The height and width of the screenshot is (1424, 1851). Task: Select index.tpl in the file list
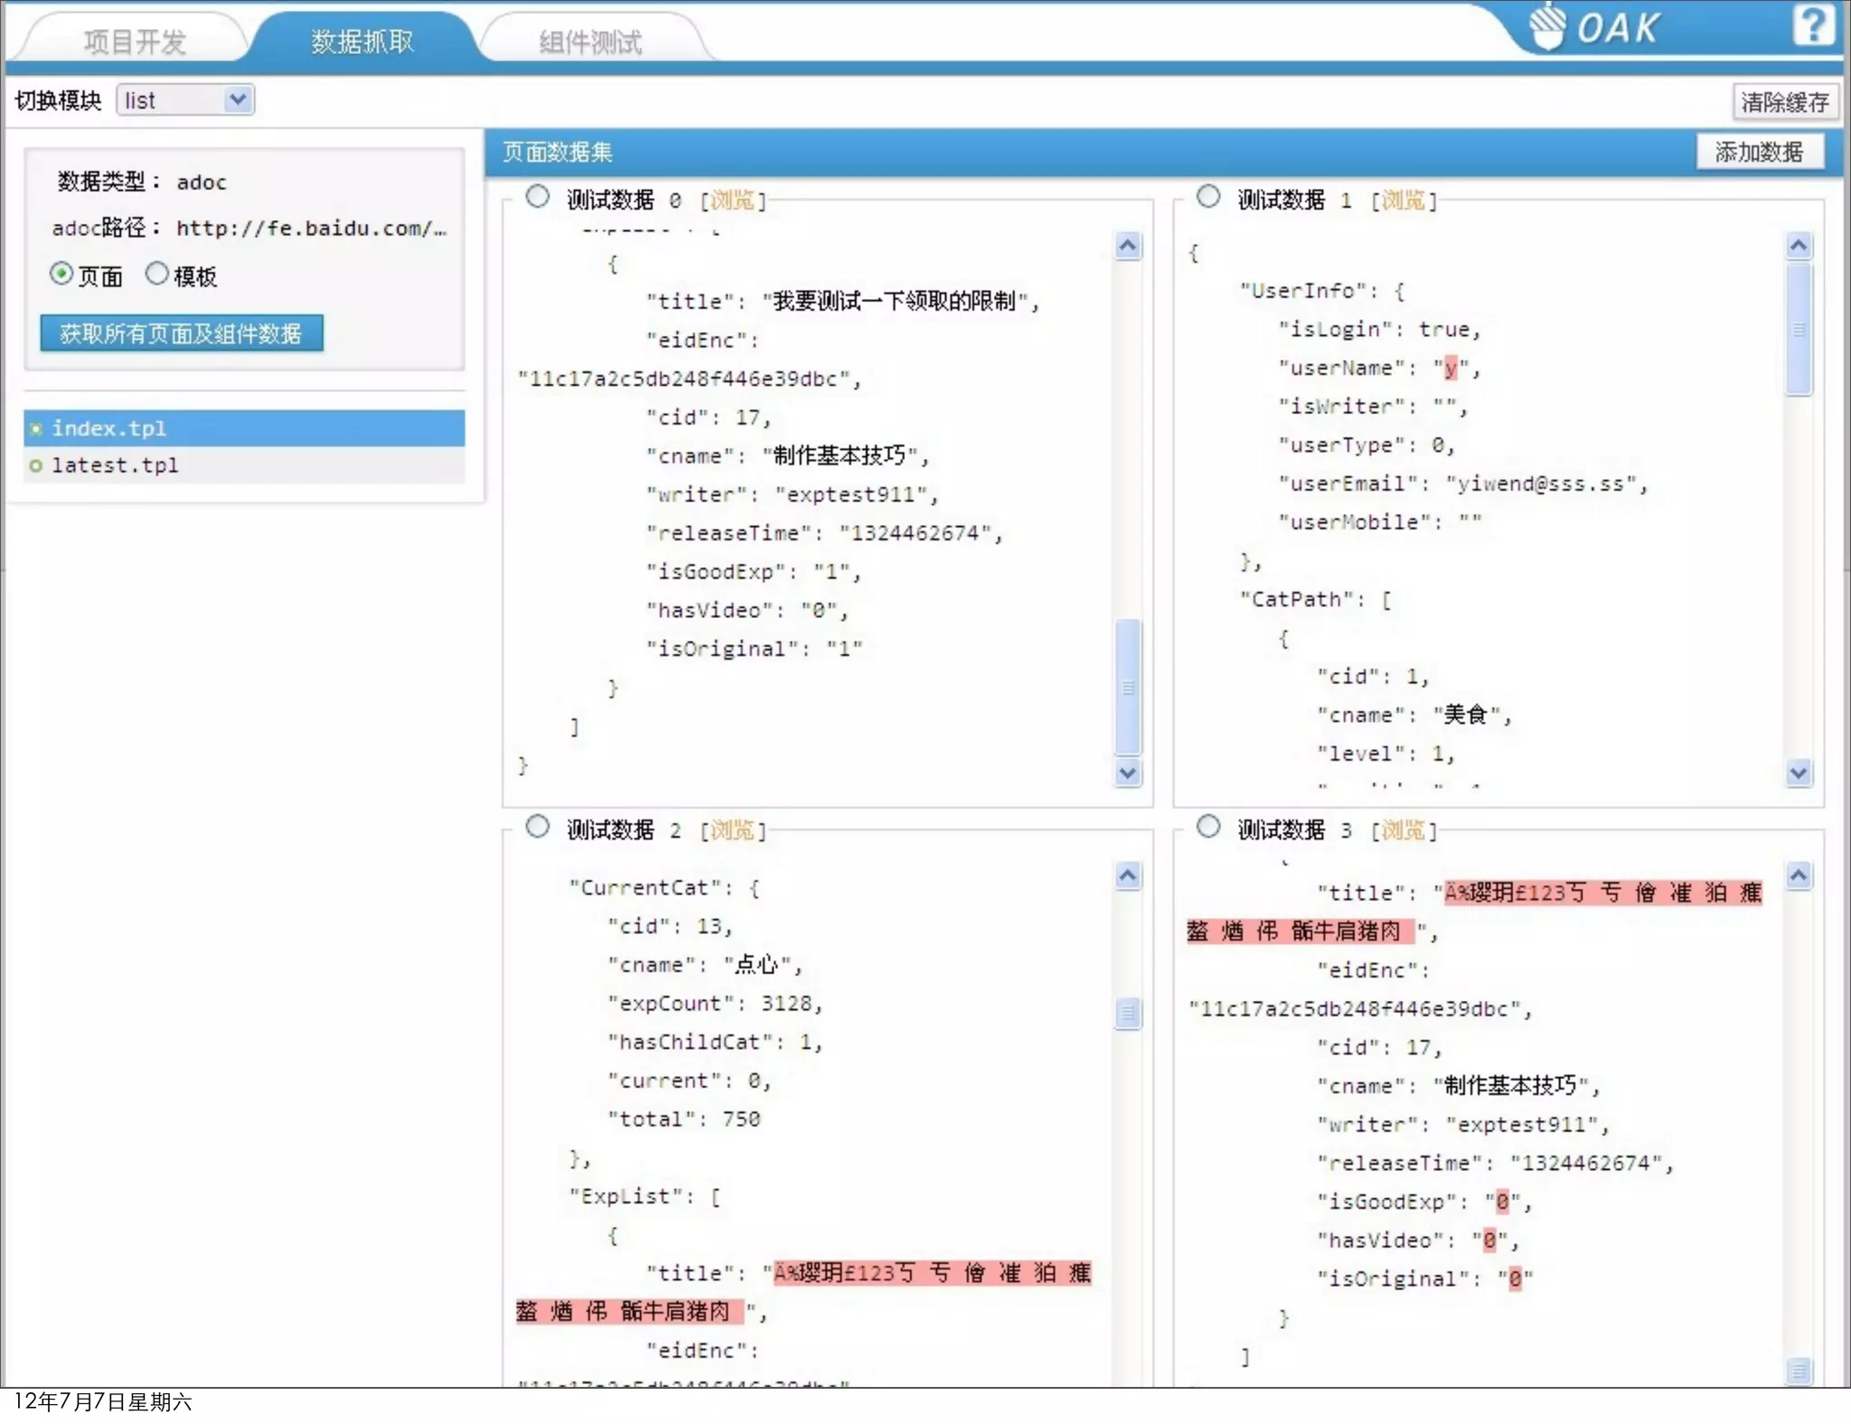108,428
